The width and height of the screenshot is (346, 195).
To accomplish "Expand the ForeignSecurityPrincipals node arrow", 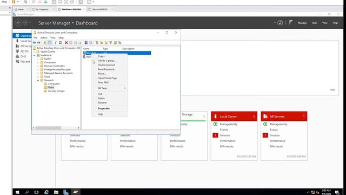I will coord(38,69).
